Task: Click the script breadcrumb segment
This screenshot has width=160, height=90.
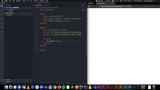Action: tap(56, 7)
